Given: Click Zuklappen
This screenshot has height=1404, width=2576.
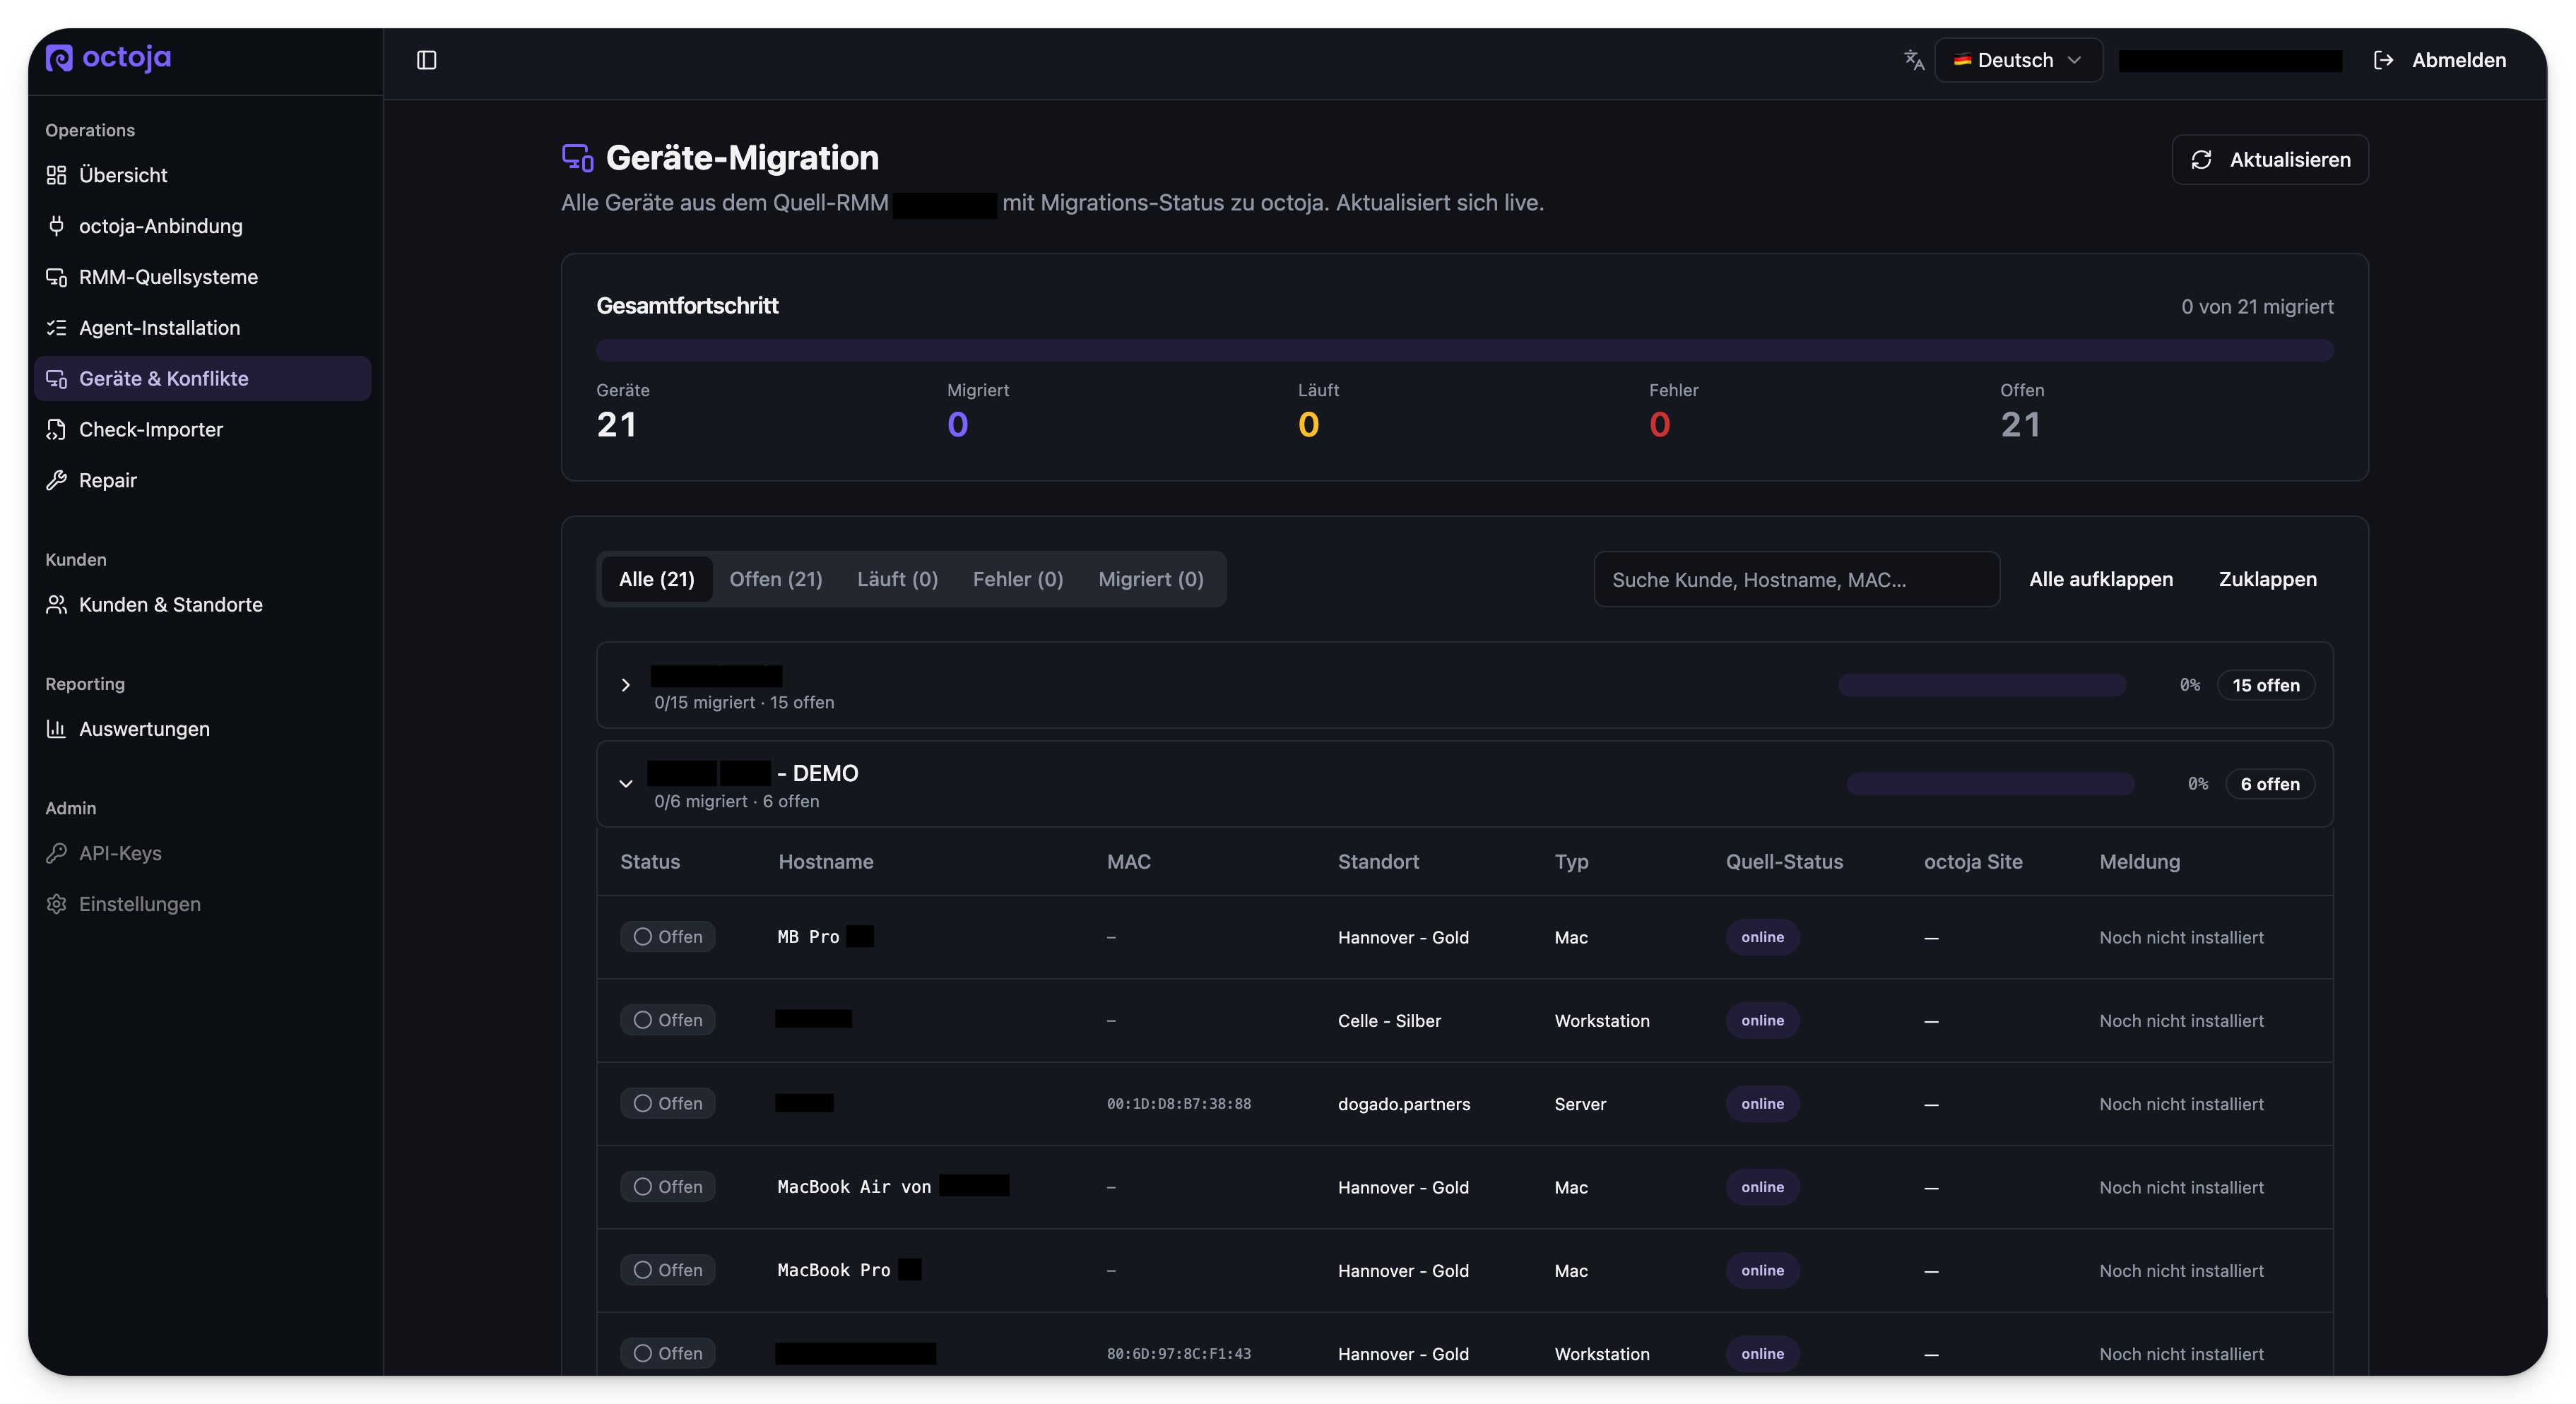Looking at the screenshot, I should point(2268,580).
